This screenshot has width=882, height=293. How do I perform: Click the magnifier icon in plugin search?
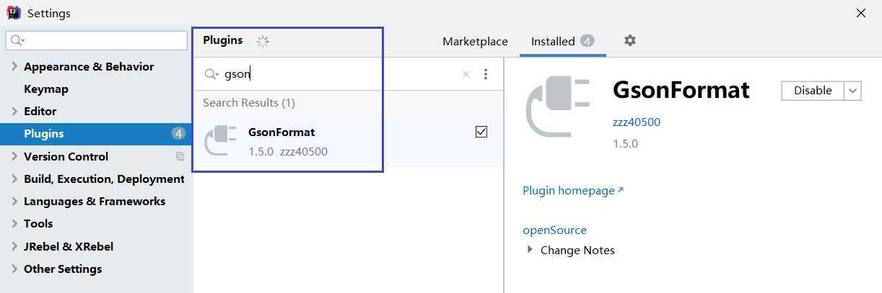[x=211, y=74]
